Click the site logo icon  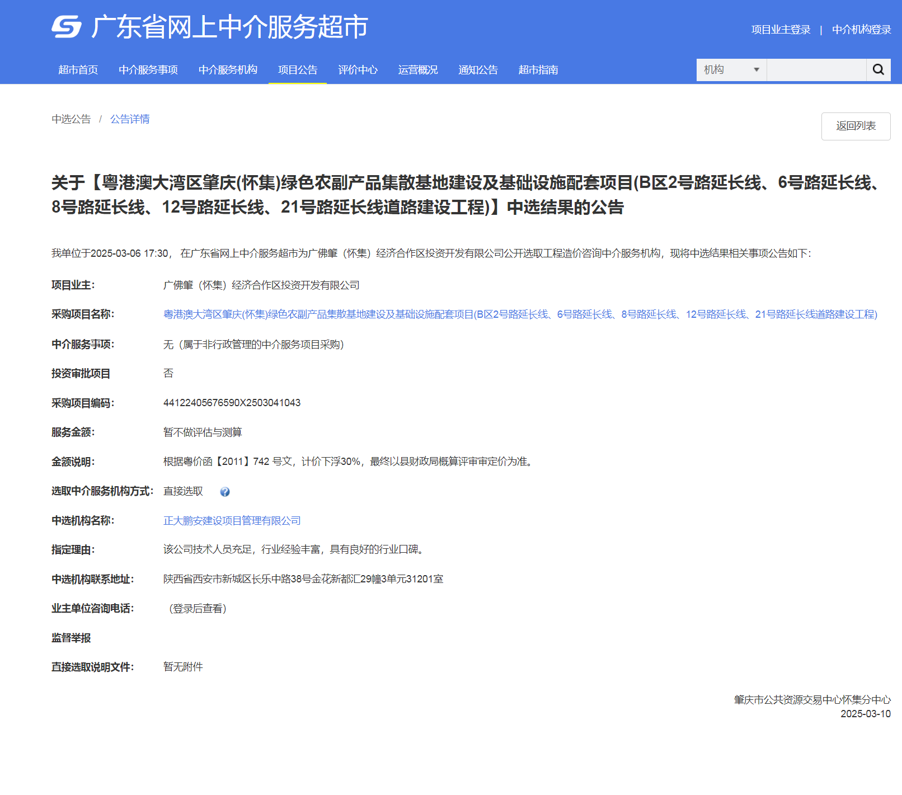pos(67,27)
